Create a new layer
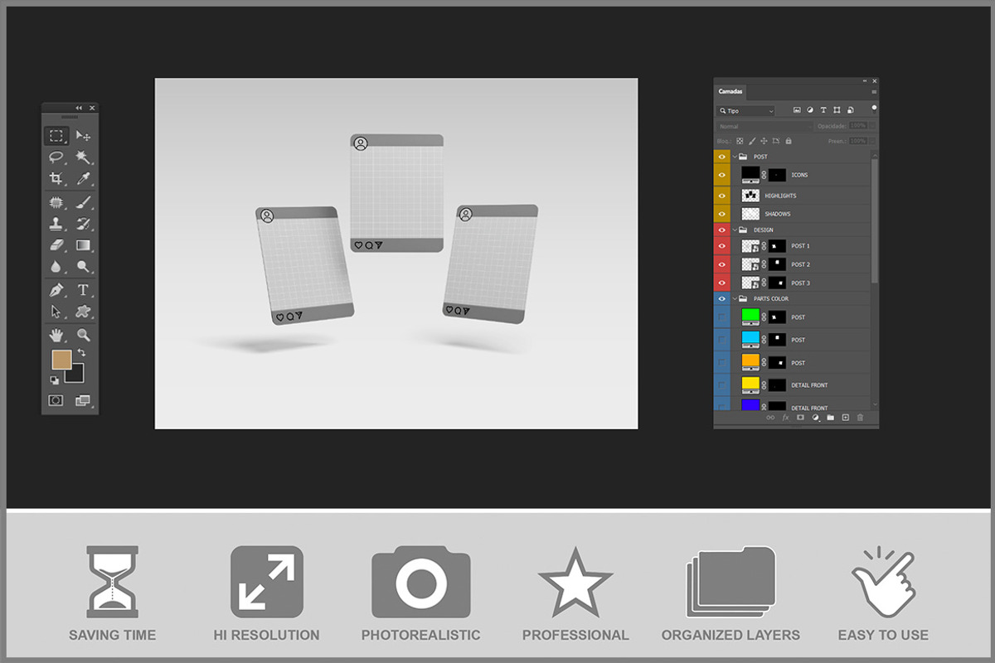 pyautogui.click(x=845, y=418)
